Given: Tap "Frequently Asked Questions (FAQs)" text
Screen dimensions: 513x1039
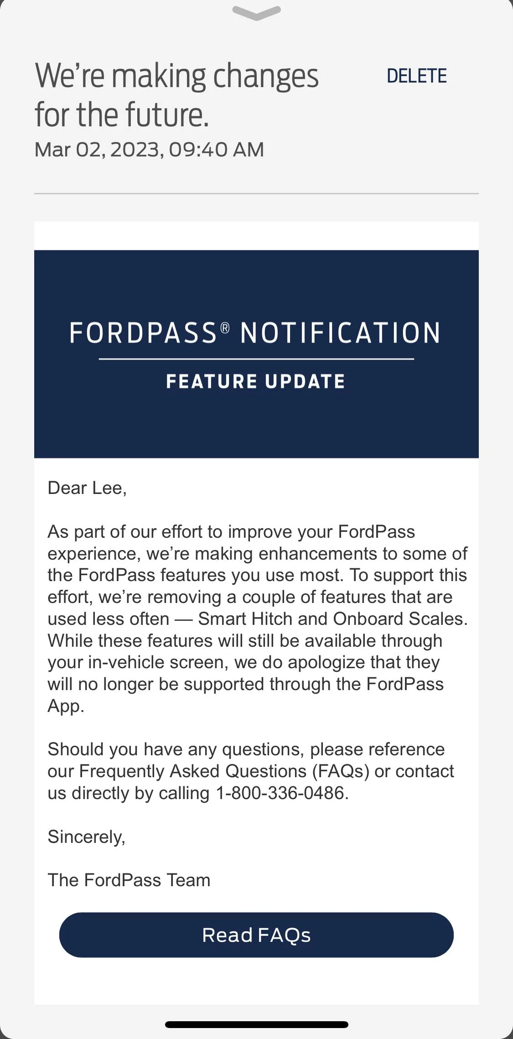Looking at the screenshot, I should [224, 771].
